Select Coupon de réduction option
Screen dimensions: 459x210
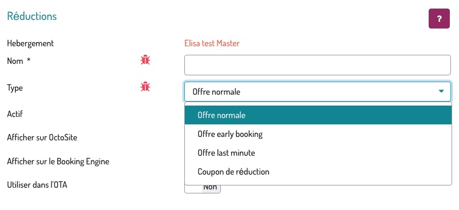point(318,171)
